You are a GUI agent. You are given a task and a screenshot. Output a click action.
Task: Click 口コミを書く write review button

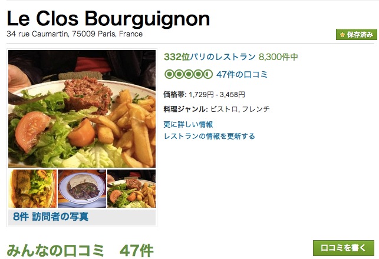(x=344, y=248)
